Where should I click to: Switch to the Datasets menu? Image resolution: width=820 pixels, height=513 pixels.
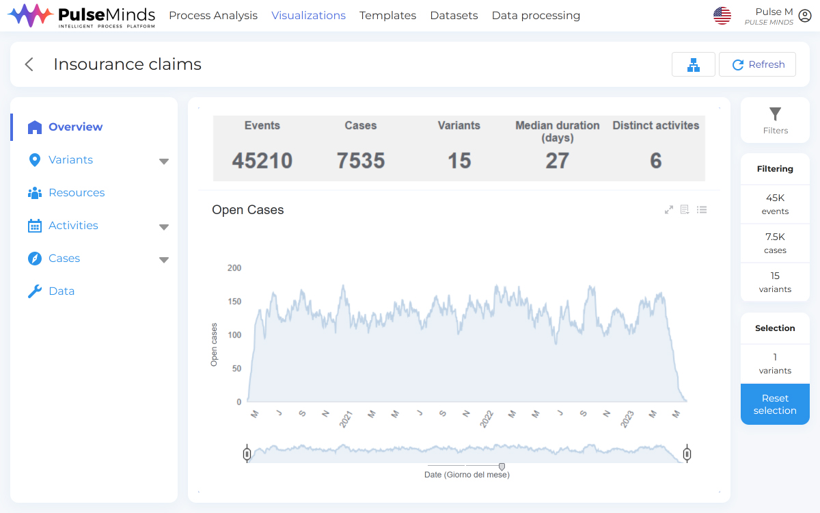(x=454, y=16)
